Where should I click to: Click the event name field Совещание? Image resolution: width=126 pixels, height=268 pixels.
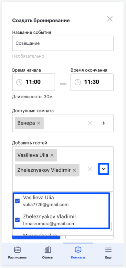63,43
